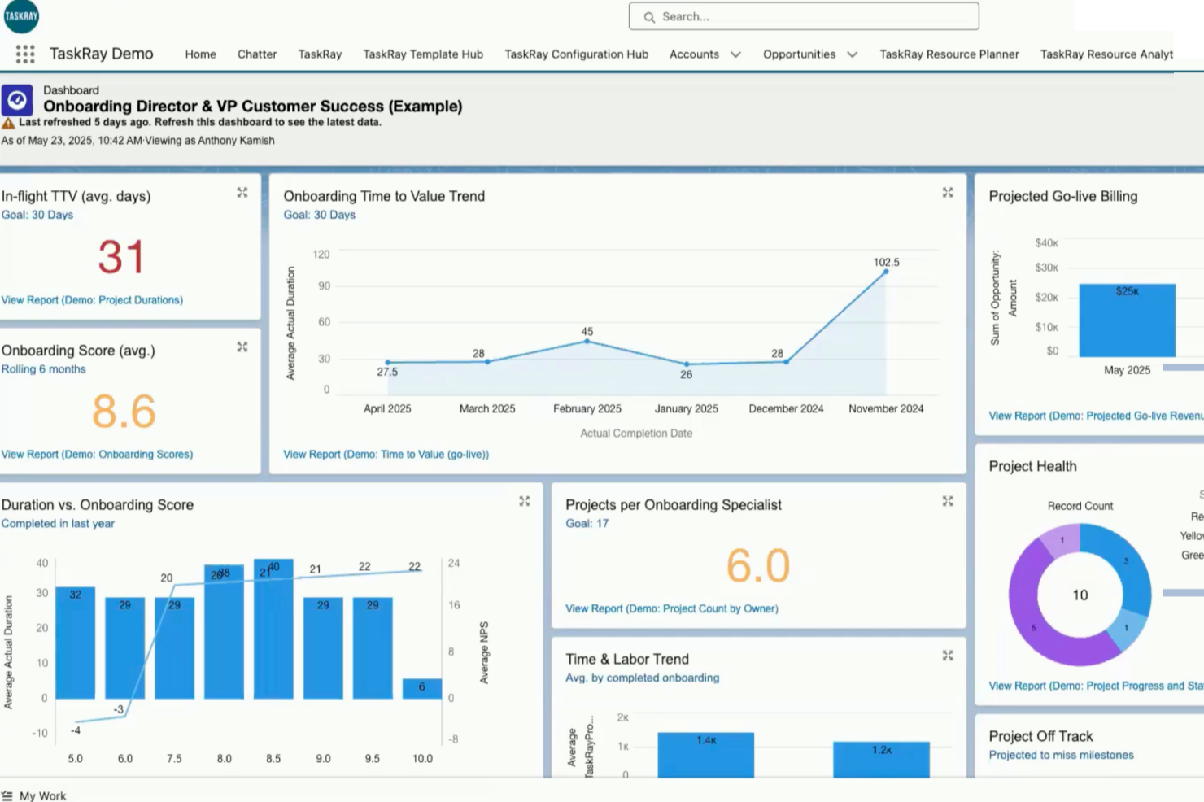Click the Project Health widget title
Image resolution: width=1204 pixels, height=802 pixels.
point(1032,466)
